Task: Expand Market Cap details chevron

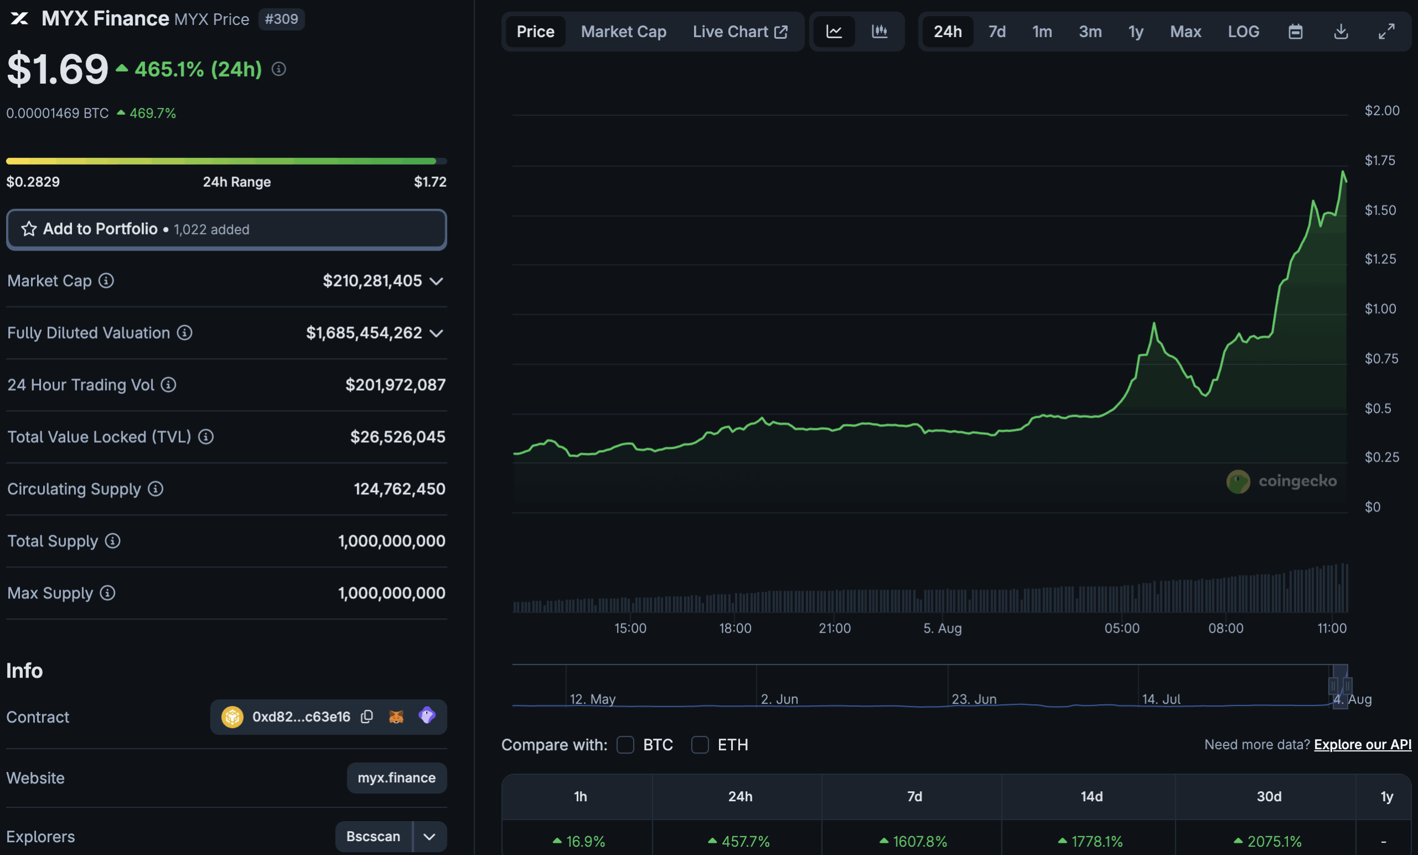Action: click(x=436, y=281)
